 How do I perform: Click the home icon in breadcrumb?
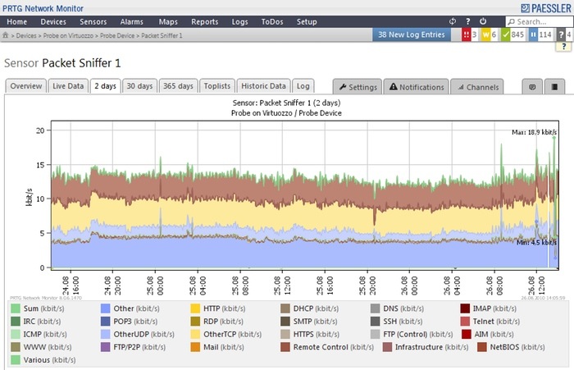(x=6, y=35)
